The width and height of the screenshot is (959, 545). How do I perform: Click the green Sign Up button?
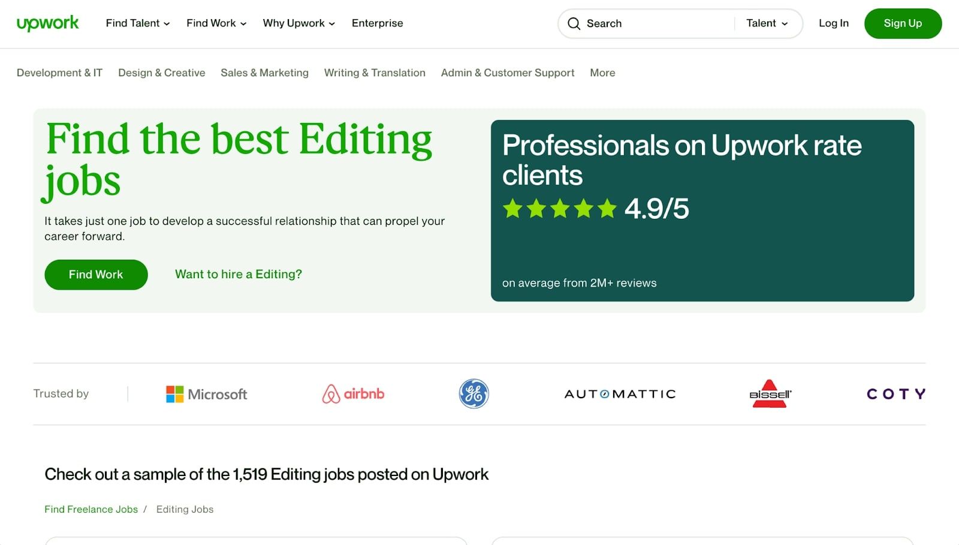tap(903, 23)
